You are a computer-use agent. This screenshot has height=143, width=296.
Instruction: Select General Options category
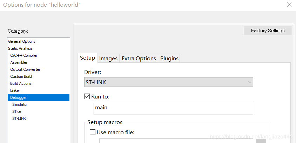pyautogui.click(x=22, y=41)
